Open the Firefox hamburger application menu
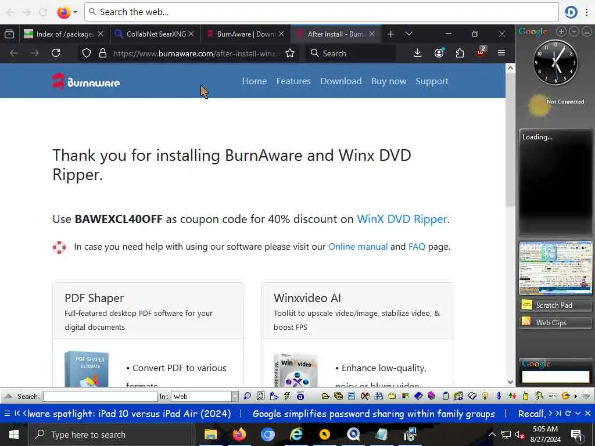Screen dimensions: 595x446 pyautogui.click(x=501, y=53)
